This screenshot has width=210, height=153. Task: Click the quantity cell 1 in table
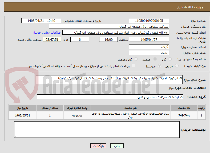[50, 115]
